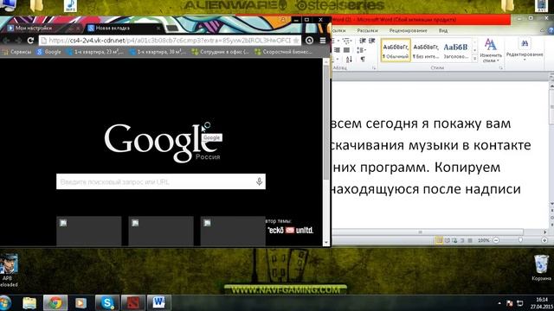This screenshot has height=311, width=554.
Task: Close the 'Новая вкладка' tab
Action: [x=158, y=28]
